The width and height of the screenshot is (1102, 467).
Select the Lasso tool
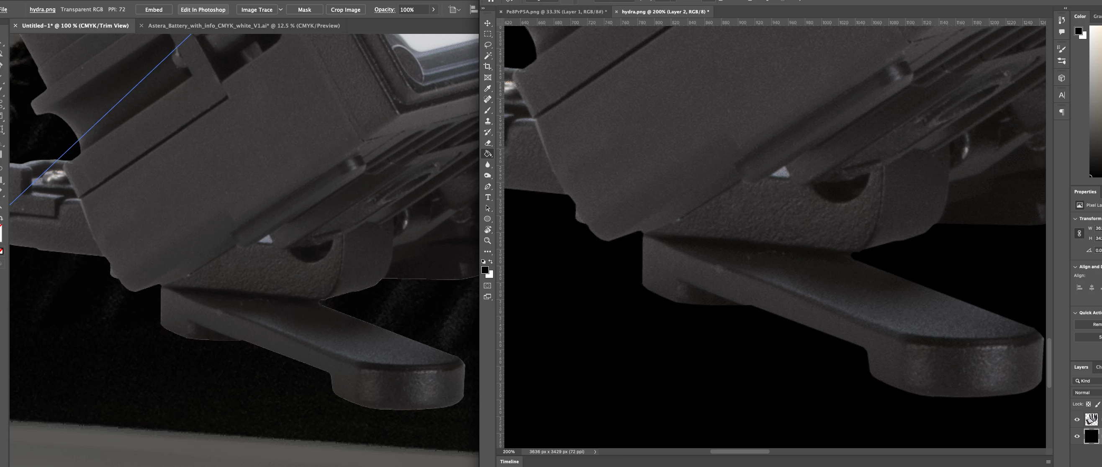[x=487, y=45]
